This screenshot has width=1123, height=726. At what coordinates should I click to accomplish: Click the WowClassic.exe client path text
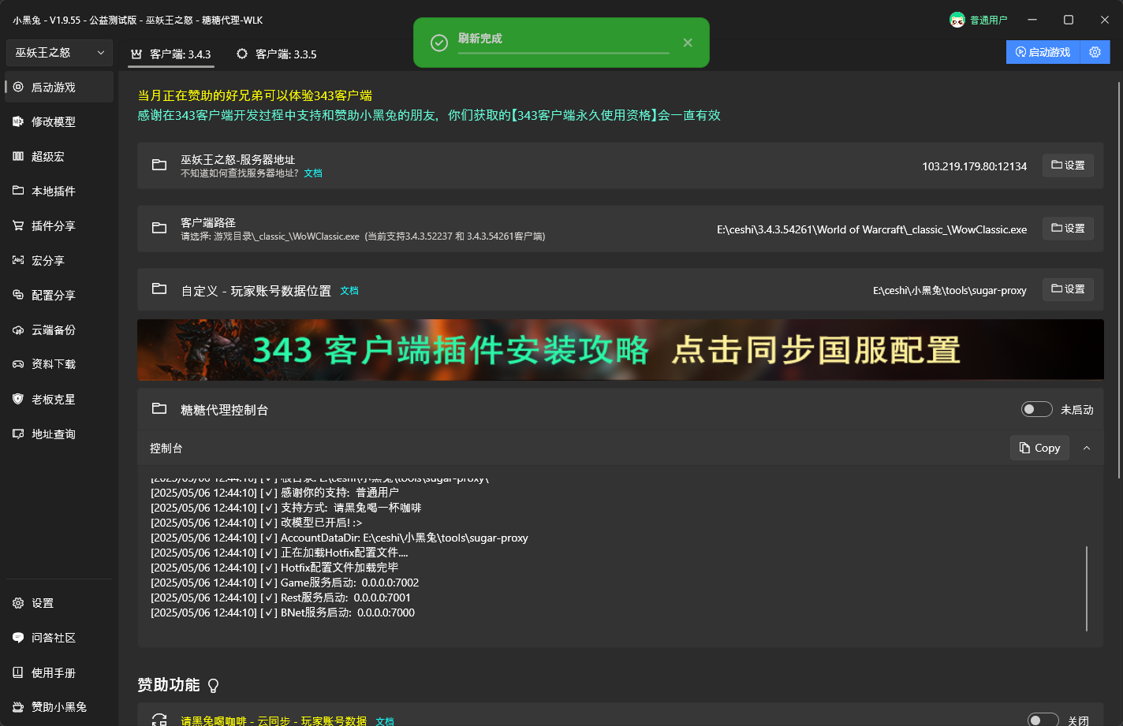tap(871, 229)
